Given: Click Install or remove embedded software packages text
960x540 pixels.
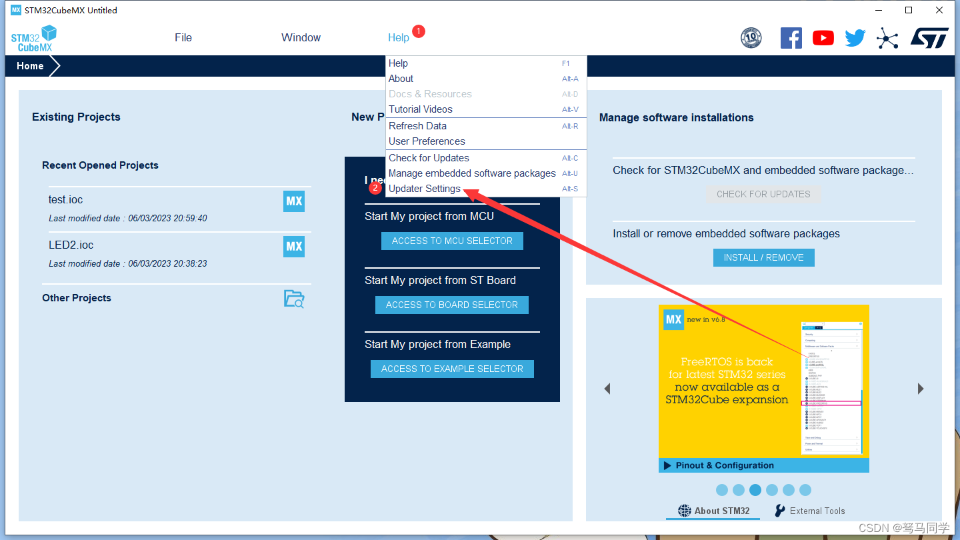Looking at the screenshot, I should (726, 233).
